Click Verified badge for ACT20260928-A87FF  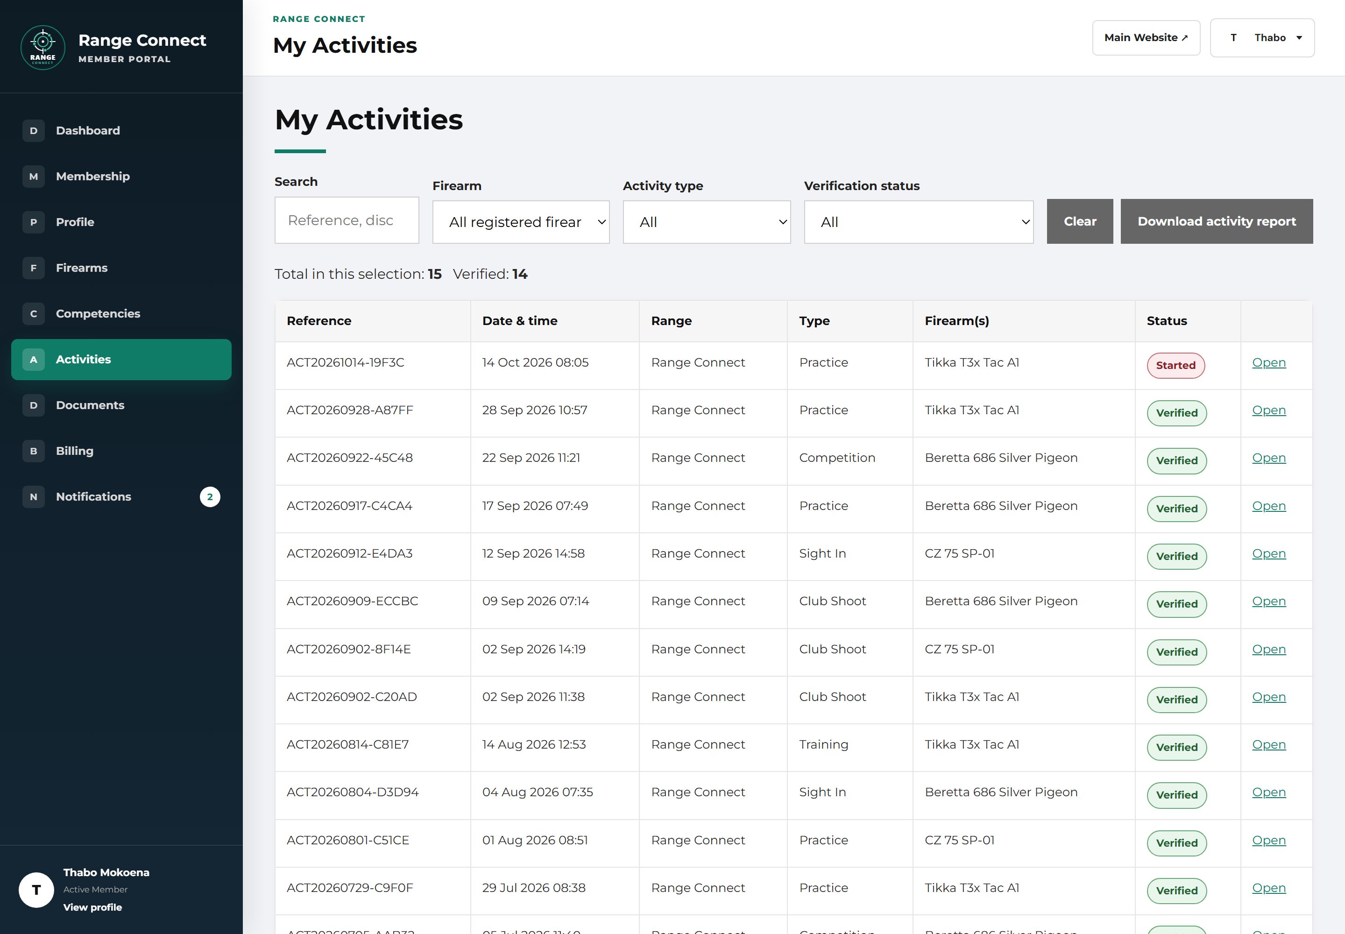1176,413
